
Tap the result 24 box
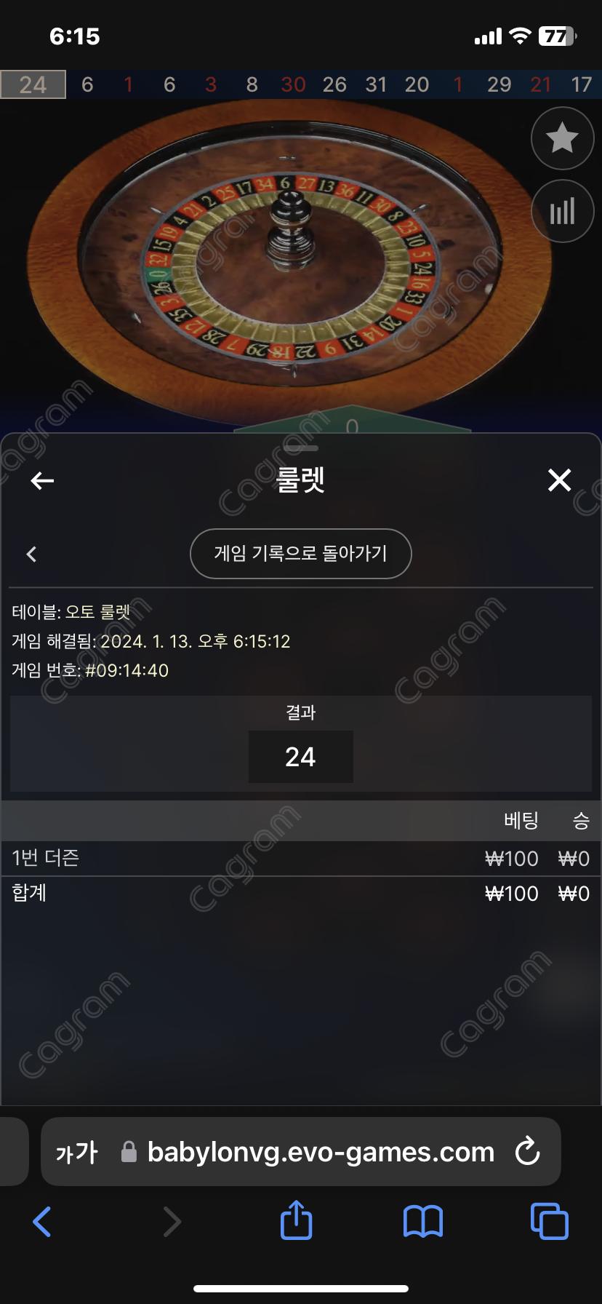301,757
